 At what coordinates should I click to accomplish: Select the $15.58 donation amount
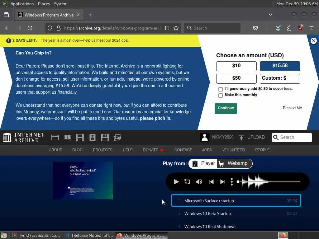(x=280, y=66)
